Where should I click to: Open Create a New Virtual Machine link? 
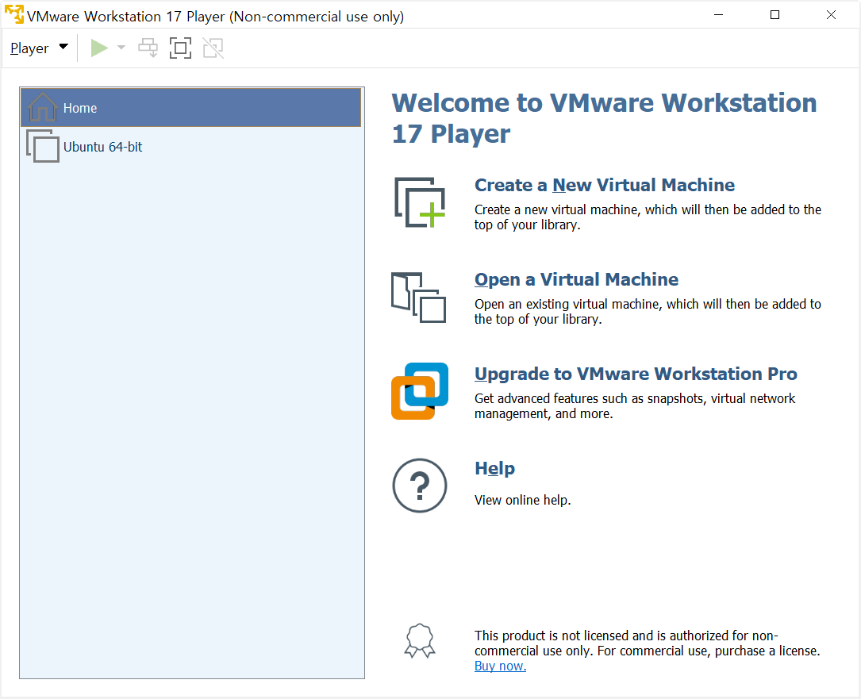[x=605, y=185]
